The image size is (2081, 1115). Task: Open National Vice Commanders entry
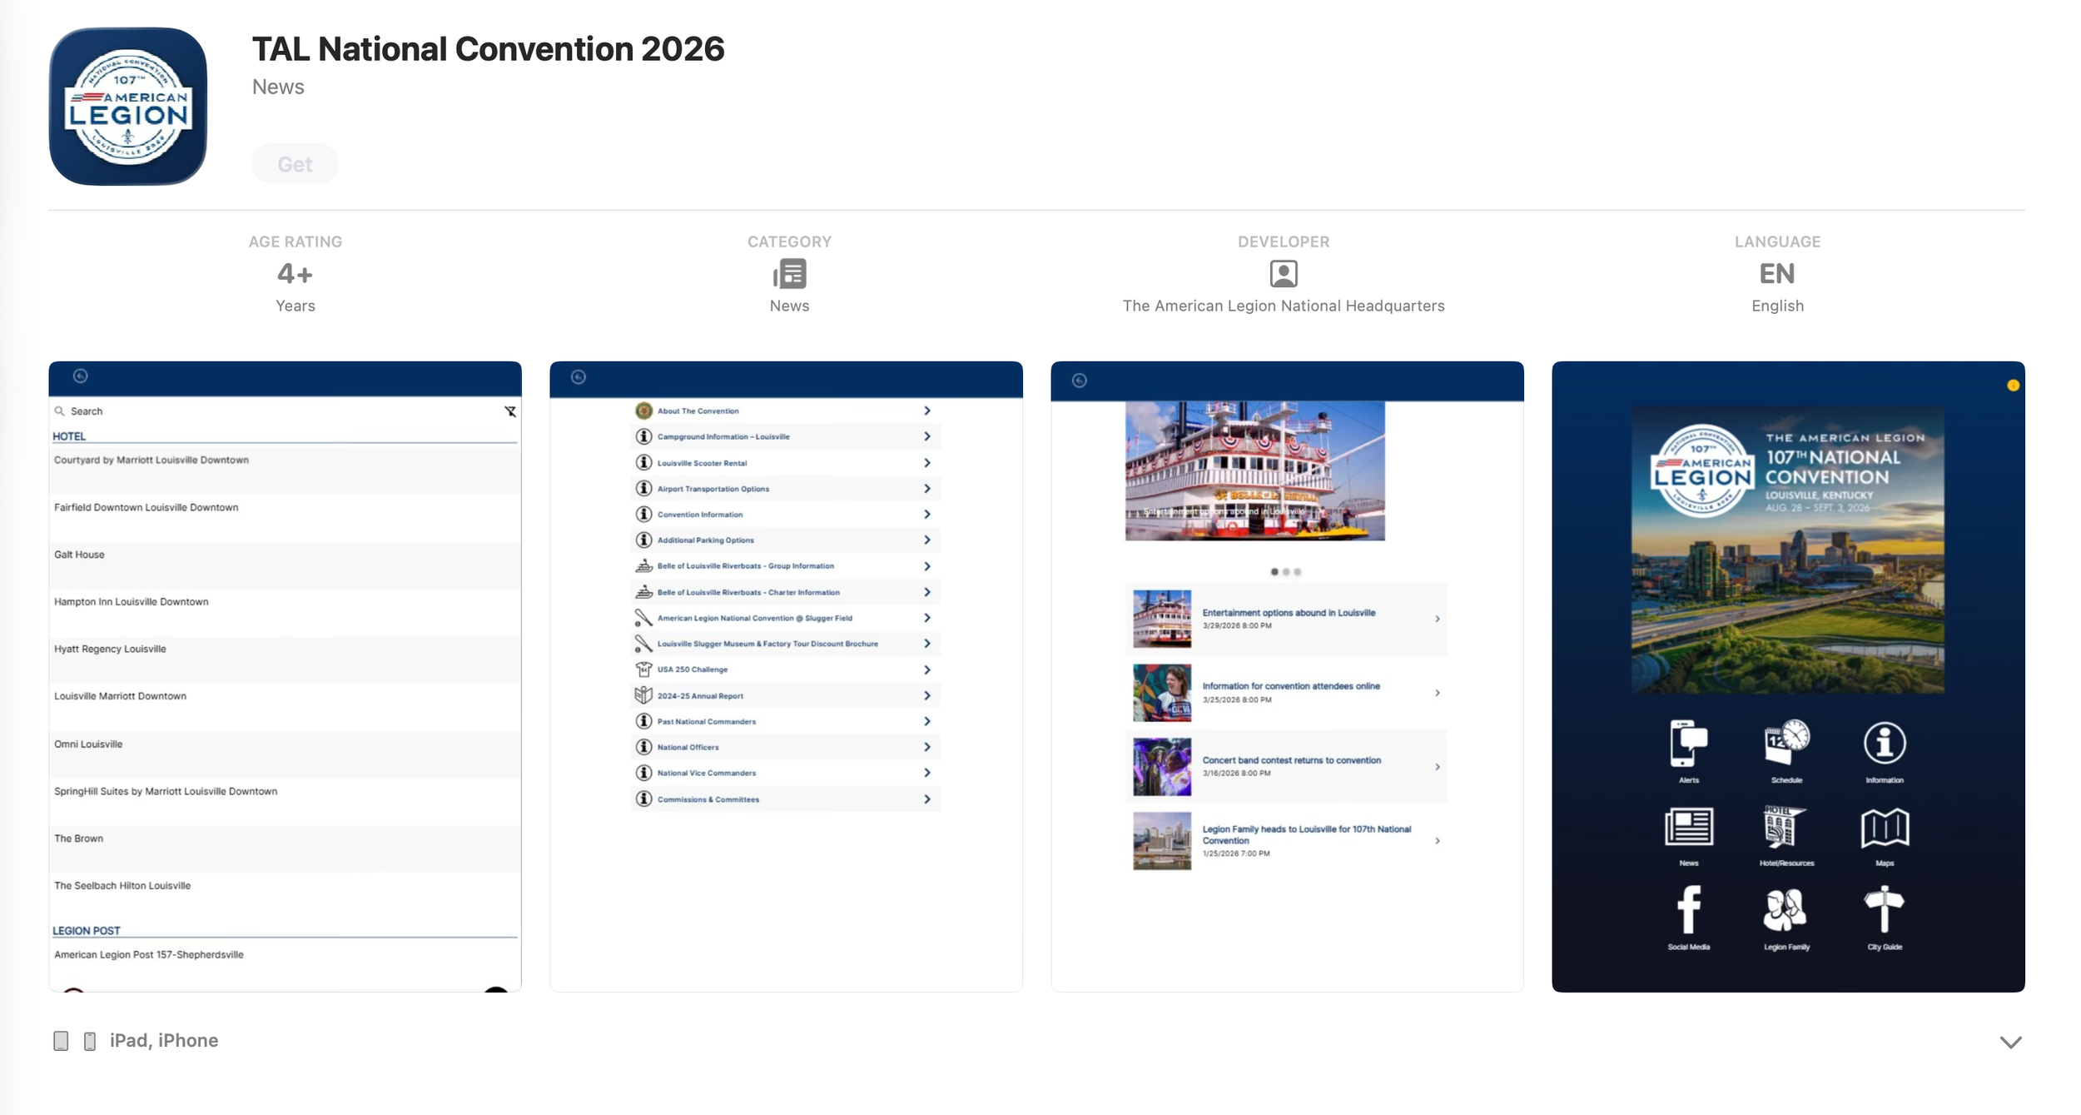(786, 773)
